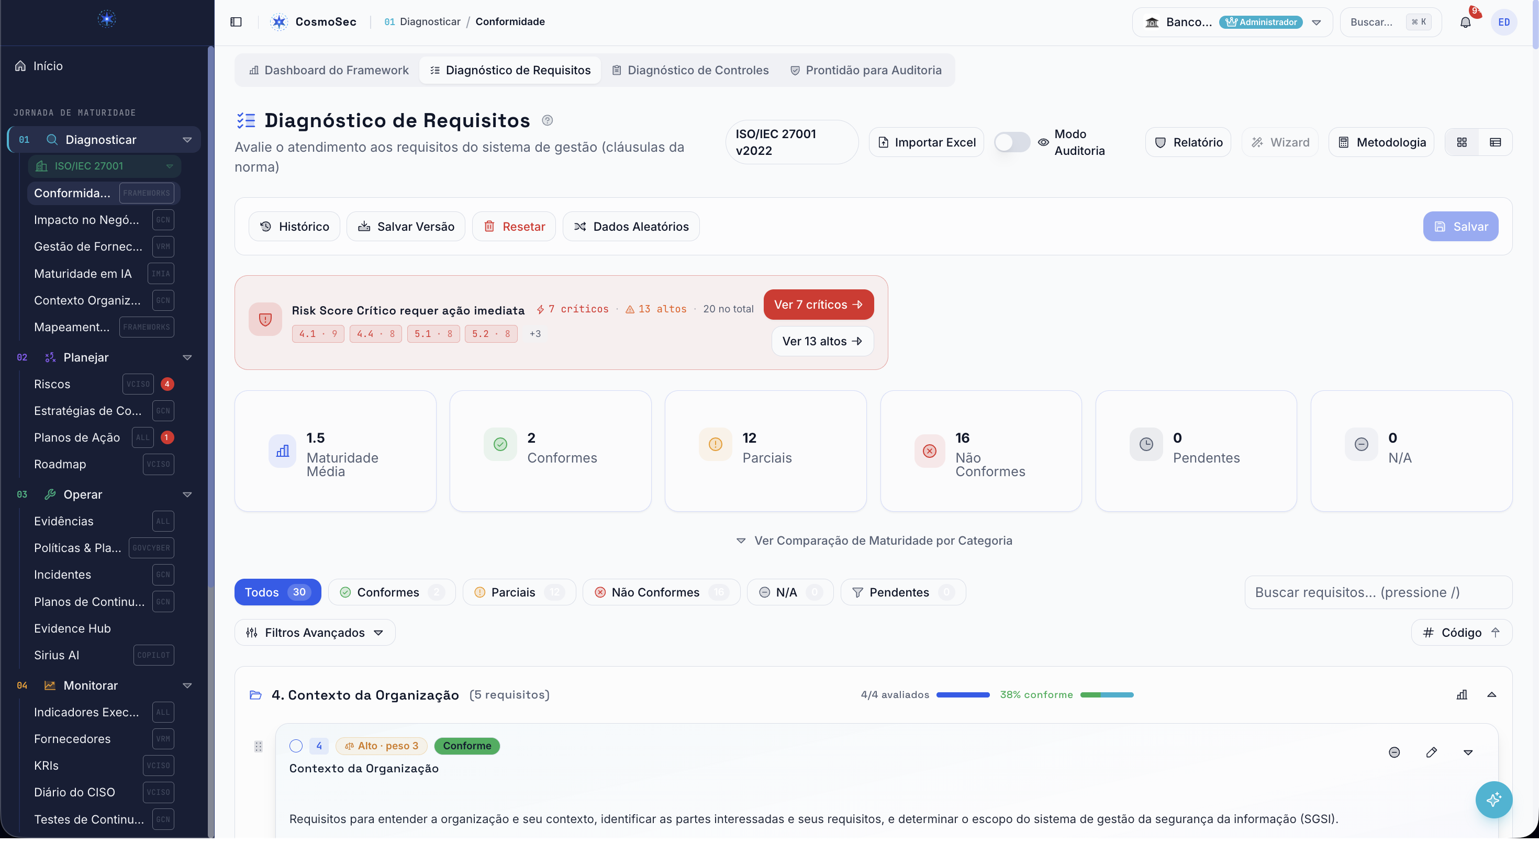Click the N/A minus icon card
This screenshot has width=1539, height=855.
tap(1361, 444)
